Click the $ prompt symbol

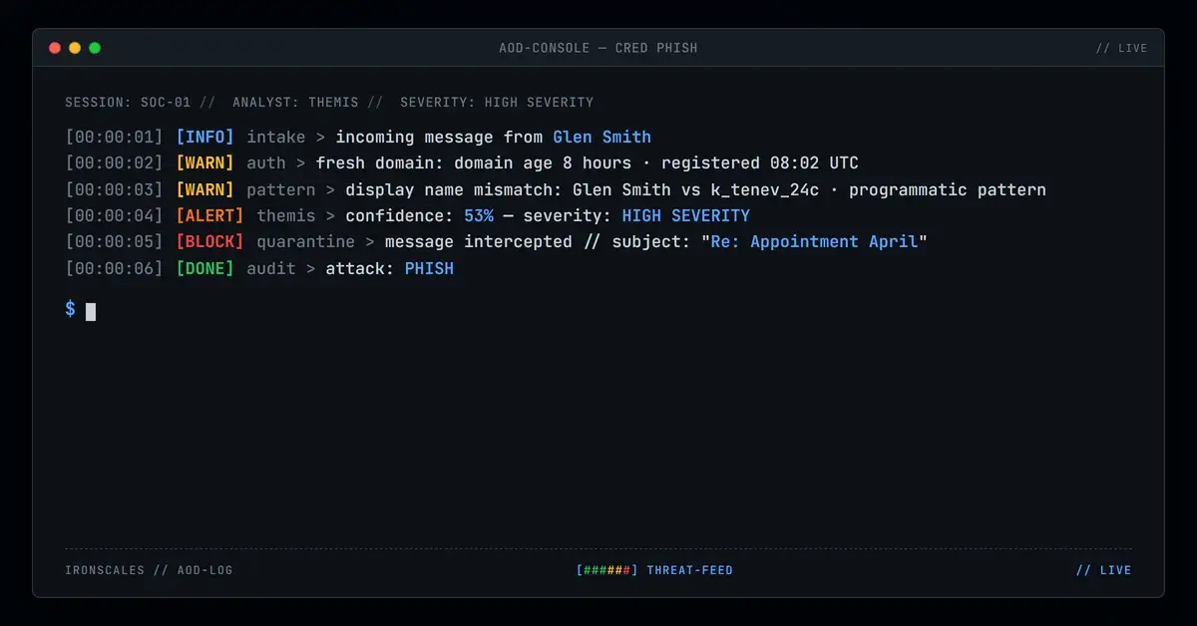pyautogui.click(x=70, y=309)
